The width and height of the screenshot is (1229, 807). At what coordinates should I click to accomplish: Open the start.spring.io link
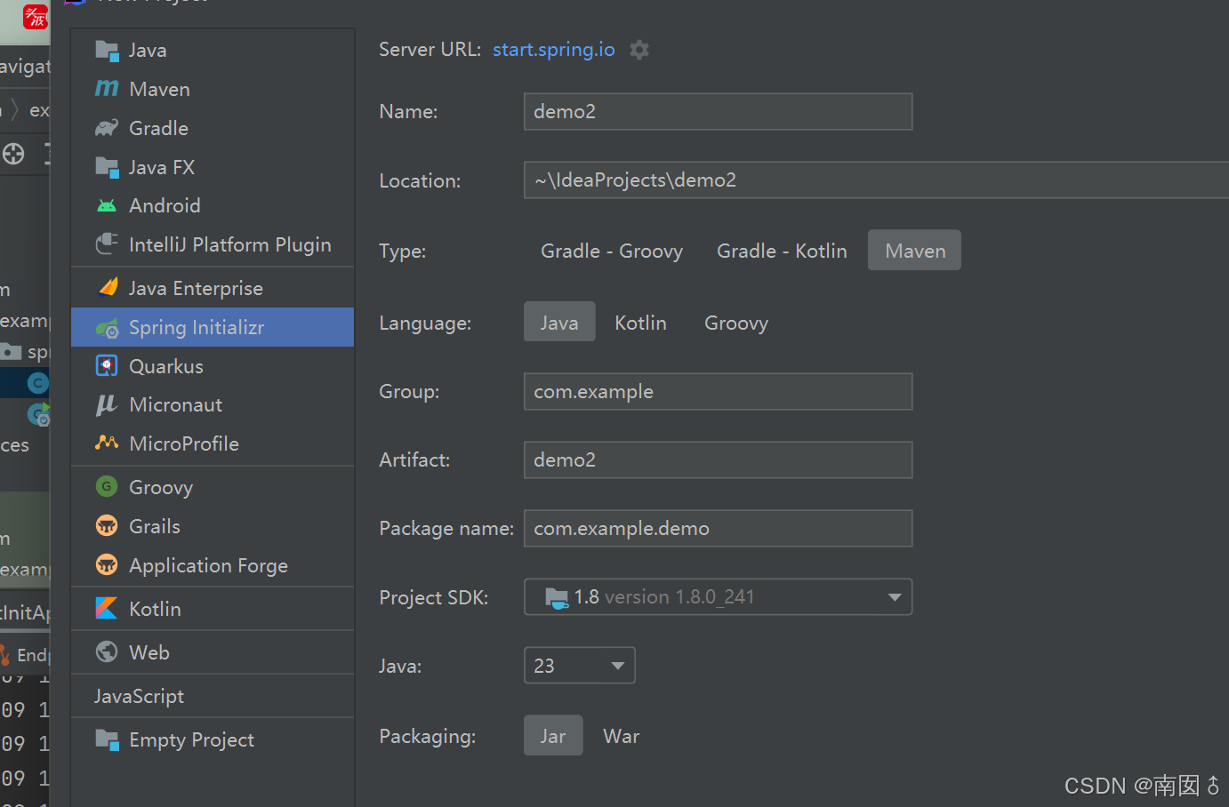click(553, 49)
